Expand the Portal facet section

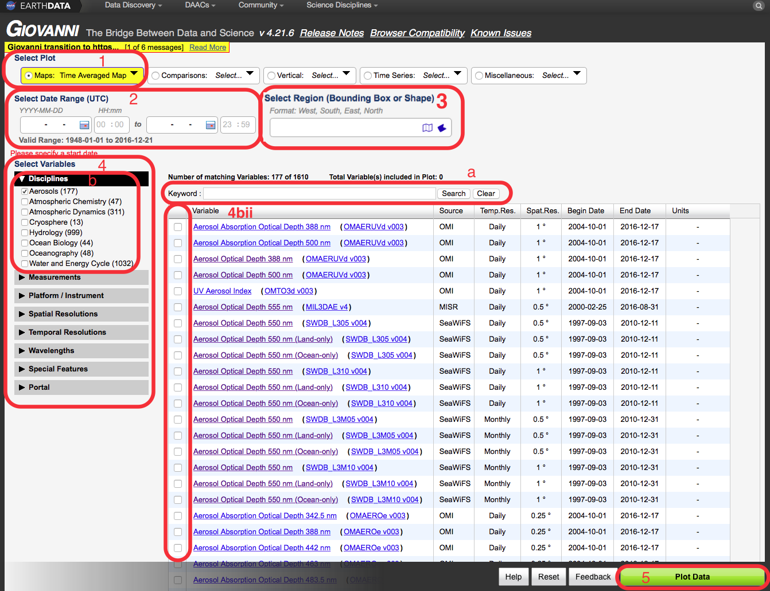(x=81, y=388)
